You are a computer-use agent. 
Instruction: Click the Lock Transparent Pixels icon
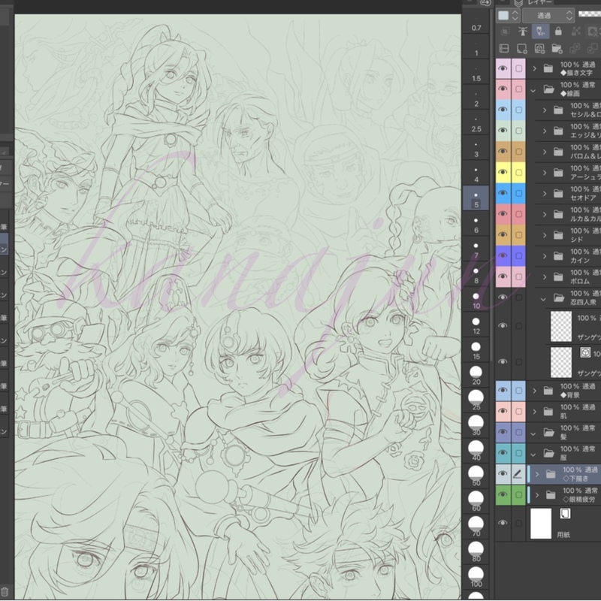pos(575,32)
